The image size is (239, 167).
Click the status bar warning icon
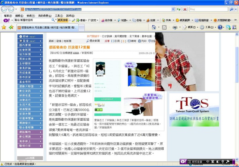2,164
